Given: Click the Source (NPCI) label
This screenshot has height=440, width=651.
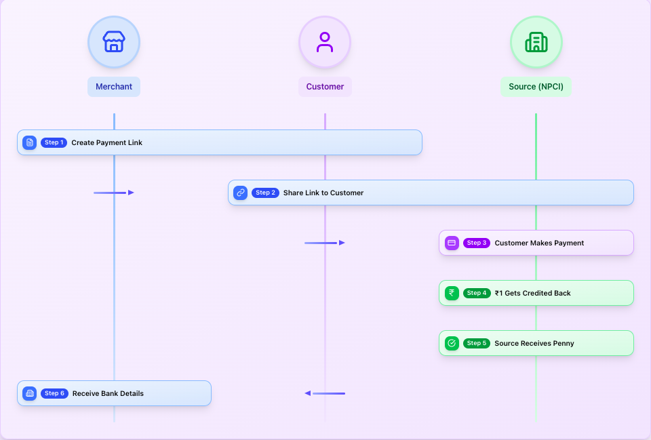Looking at the screenshot, I should (x=536, y=86).
